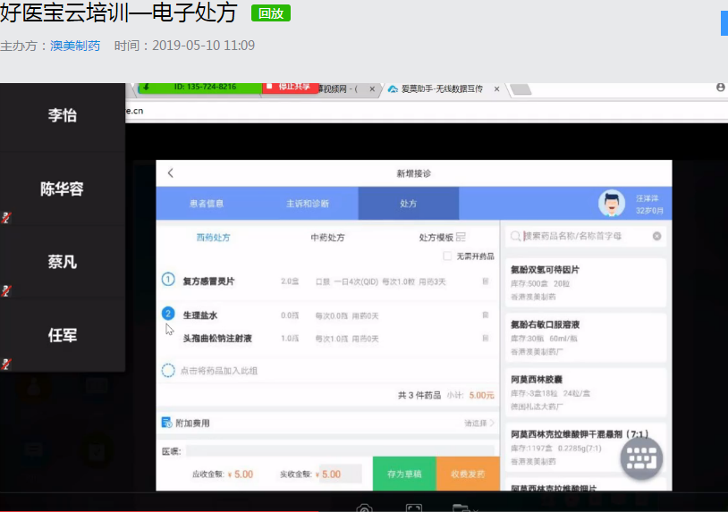728x512 pixels.
Task: Click the muted microphone icon for 陈华容
Action: point(5,217)
